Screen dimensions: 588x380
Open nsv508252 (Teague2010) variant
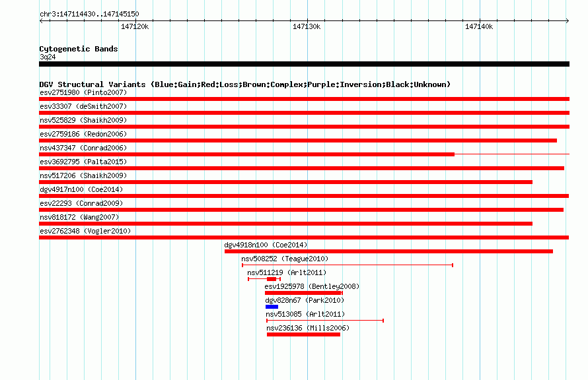348,265
